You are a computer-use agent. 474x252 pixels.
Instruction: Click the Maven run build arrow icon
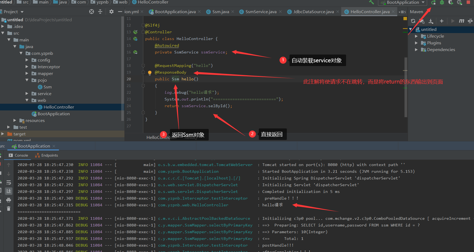click(453, 21)
